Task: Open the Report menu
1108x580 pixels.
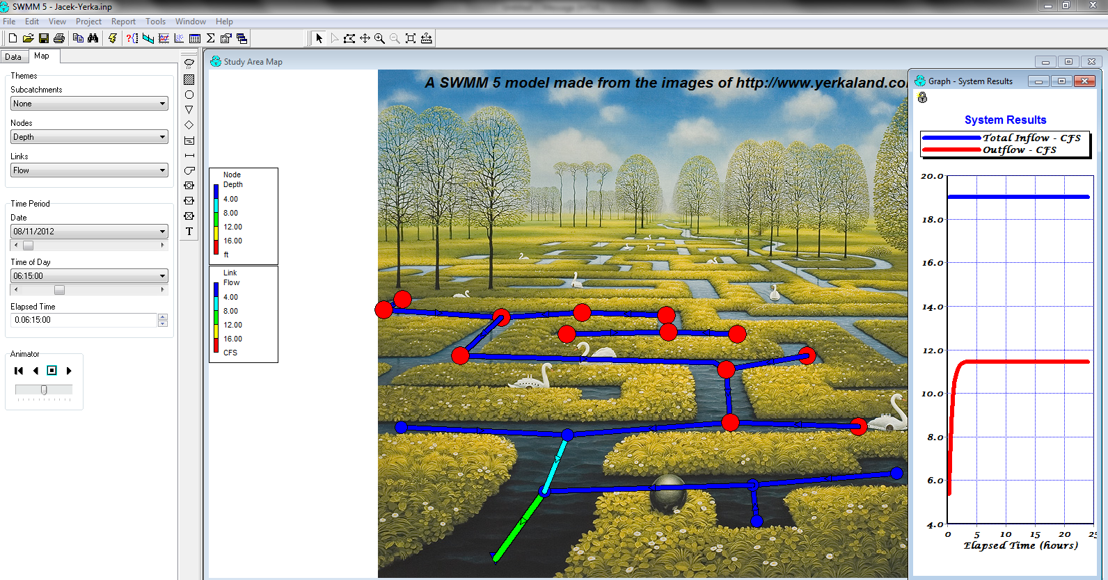Action: tap(123, 22)
